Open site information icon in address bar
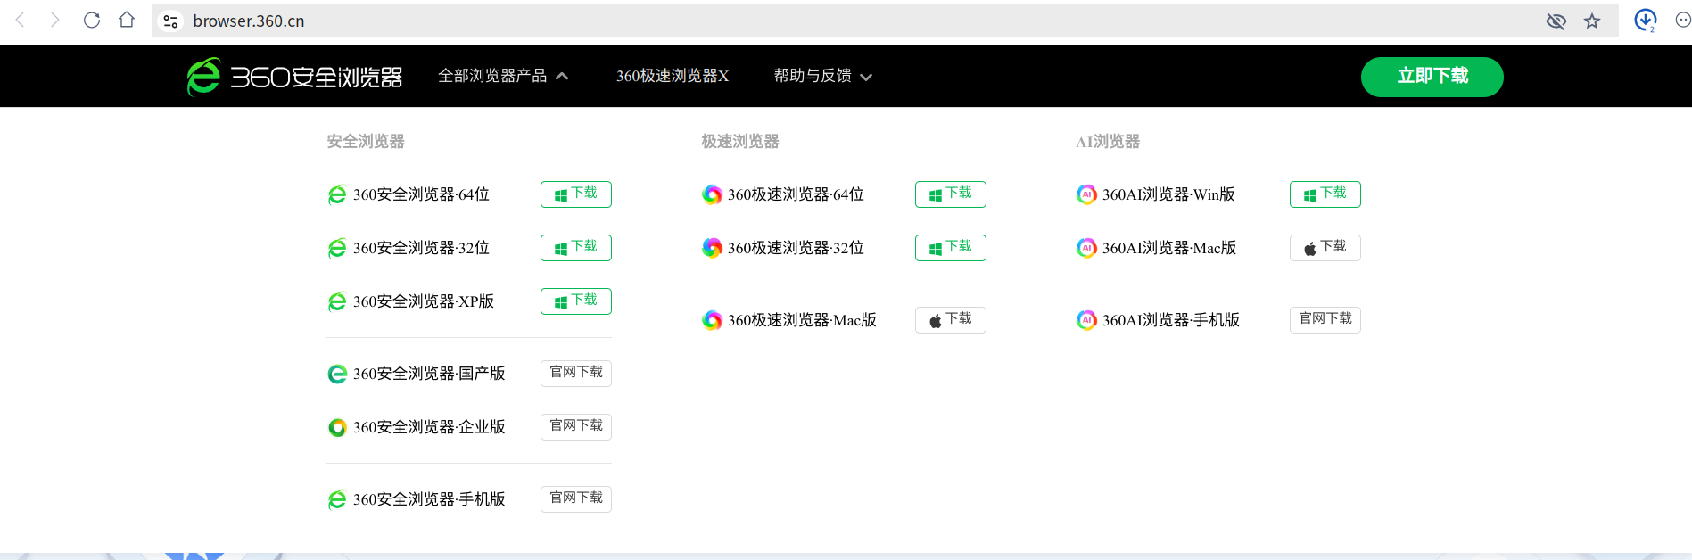The height and width of the screenshot is (560, 1692). pyautogui.click(x=170, y=21)
